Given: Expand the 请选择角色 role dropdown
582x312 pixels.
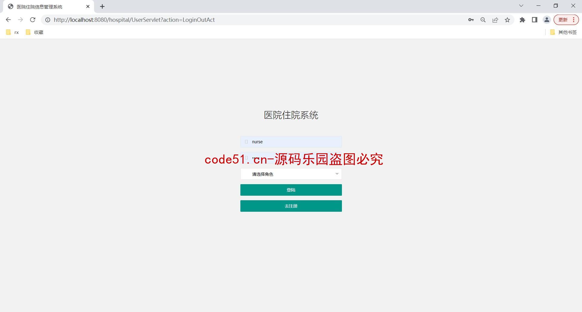Looking at the screenshot, I should pyautogui.click(x=291, y=174).
